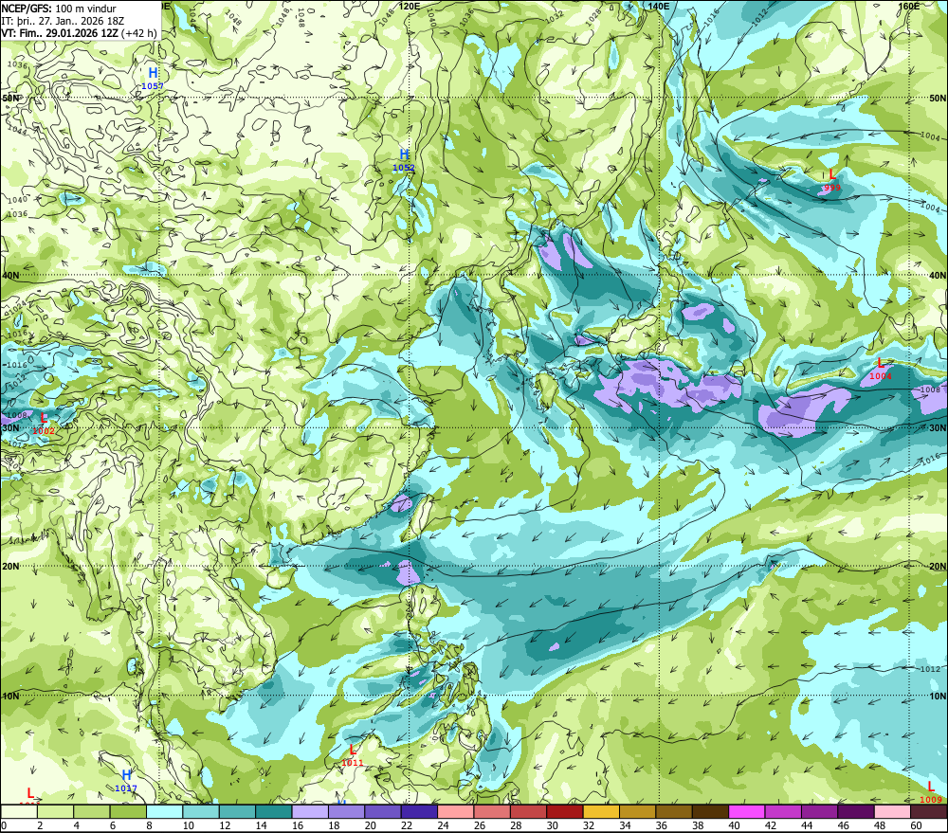Click the NCEP/GFS 100 m vindur title
This screenshot has height=833, width=948.
coord(59,9)
